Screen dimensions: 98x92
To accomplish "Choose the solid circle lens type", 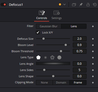I will [59, 57].
